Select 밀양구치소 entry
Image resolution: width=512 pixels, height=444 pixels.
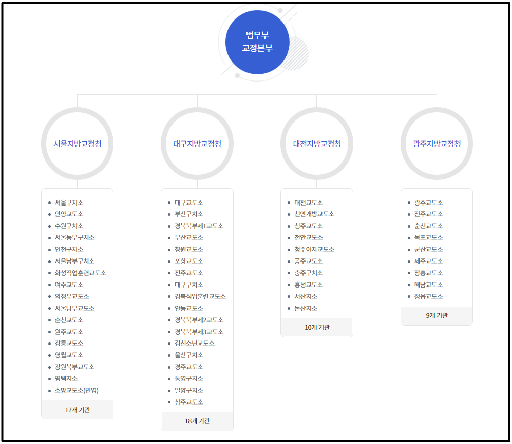click(189, 390)
